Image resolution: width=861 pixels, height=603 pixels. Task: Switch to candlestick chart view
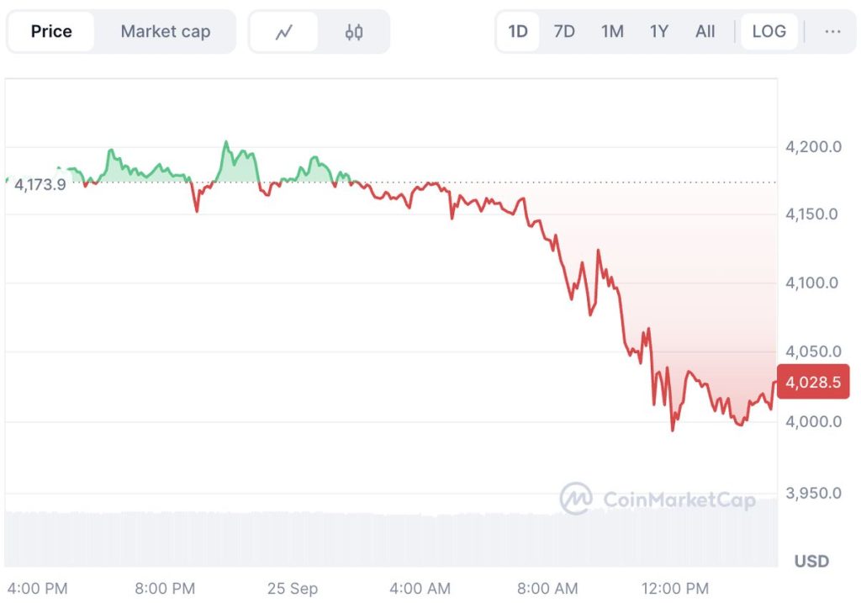click(x=353, y=31)
